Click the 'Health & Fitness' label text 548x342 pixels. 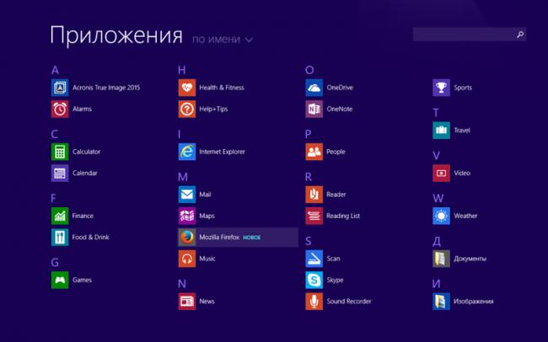[x=222, y=88]
